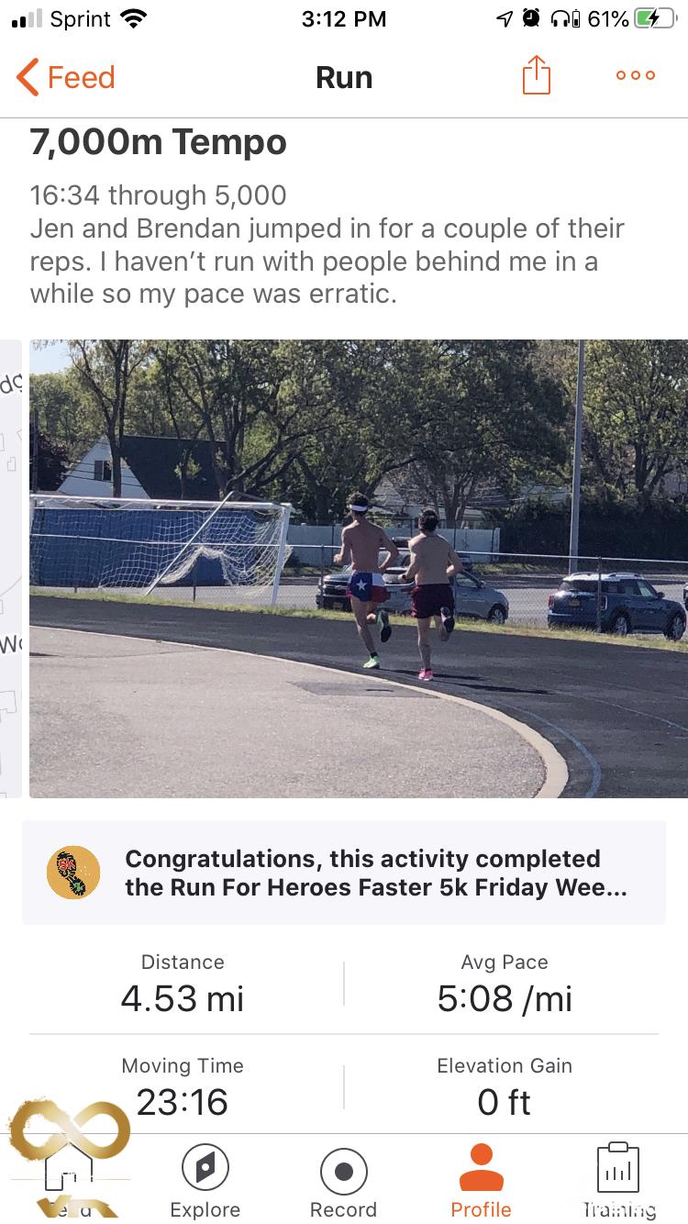Open the Explore compass icon
Image resolution: width=688 pixels, height=1224 pixels.
(205, 1170)
